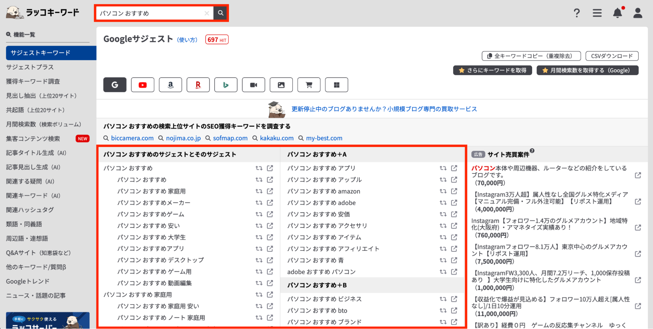Click the ラッコサーバー promo banner
This screenshot has height=329, width=653.
pos(48,321)
